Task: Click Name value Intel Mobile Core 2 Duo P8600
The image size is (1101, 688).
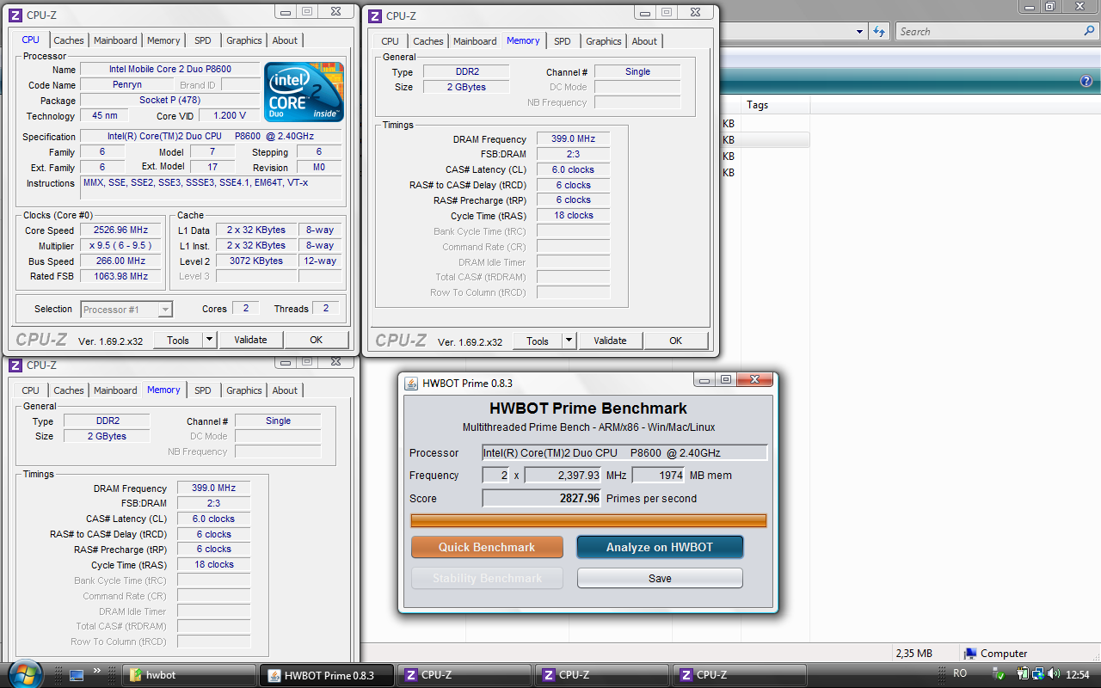Action: tap(170, 70)
